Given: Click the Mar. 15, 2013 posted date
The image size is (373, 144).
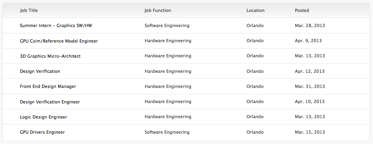Looking at the screenshot, I should [310, 132].
